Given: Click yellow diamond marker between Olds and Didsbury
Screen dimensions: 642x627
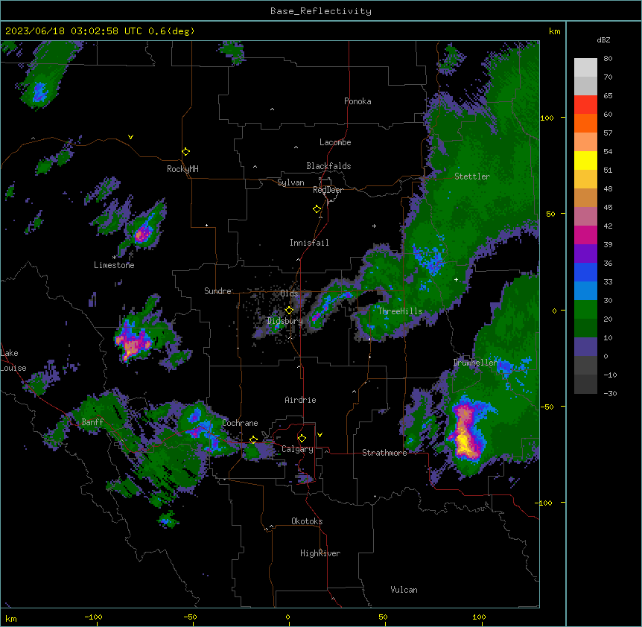Looking at the screenshot, I should (x=290, y=311).
